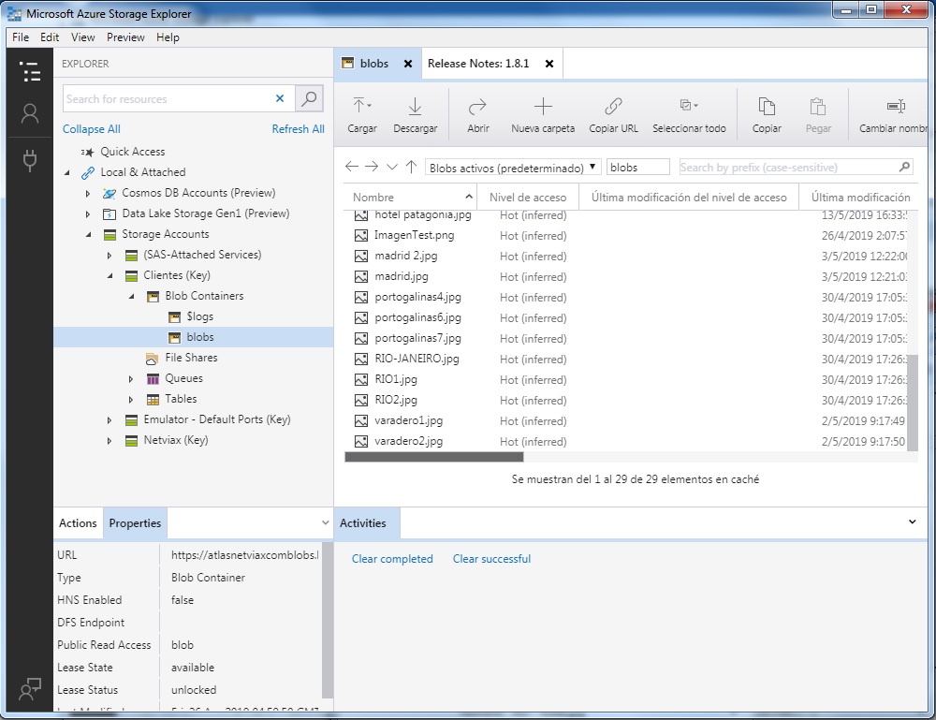The height and width of the screenshot is (720, 936).
Task: Sort by the Nombre column header
Action: tap(410, 197)
